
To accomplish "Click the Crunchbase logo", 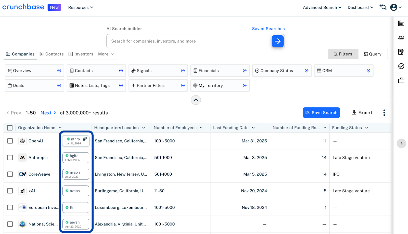I will pos(23,7).
